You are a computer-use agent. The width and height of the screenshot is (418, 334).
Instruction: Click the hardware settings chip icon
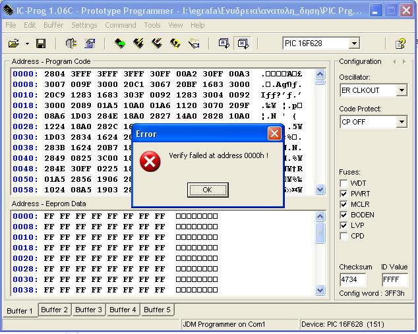pyautogui.click(x=71, y=43)
